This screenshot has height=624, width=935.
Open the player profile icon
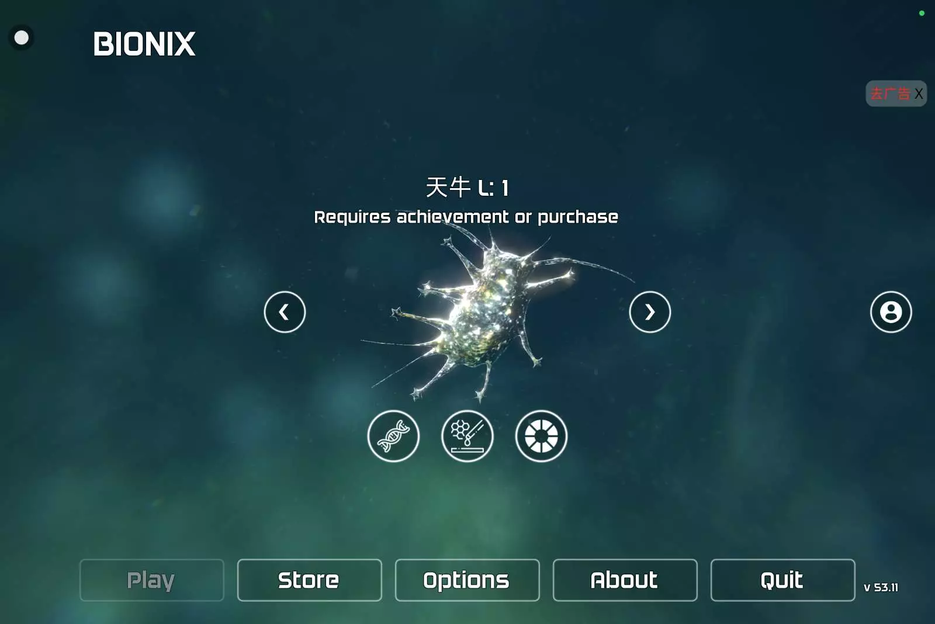coord(891,312)
